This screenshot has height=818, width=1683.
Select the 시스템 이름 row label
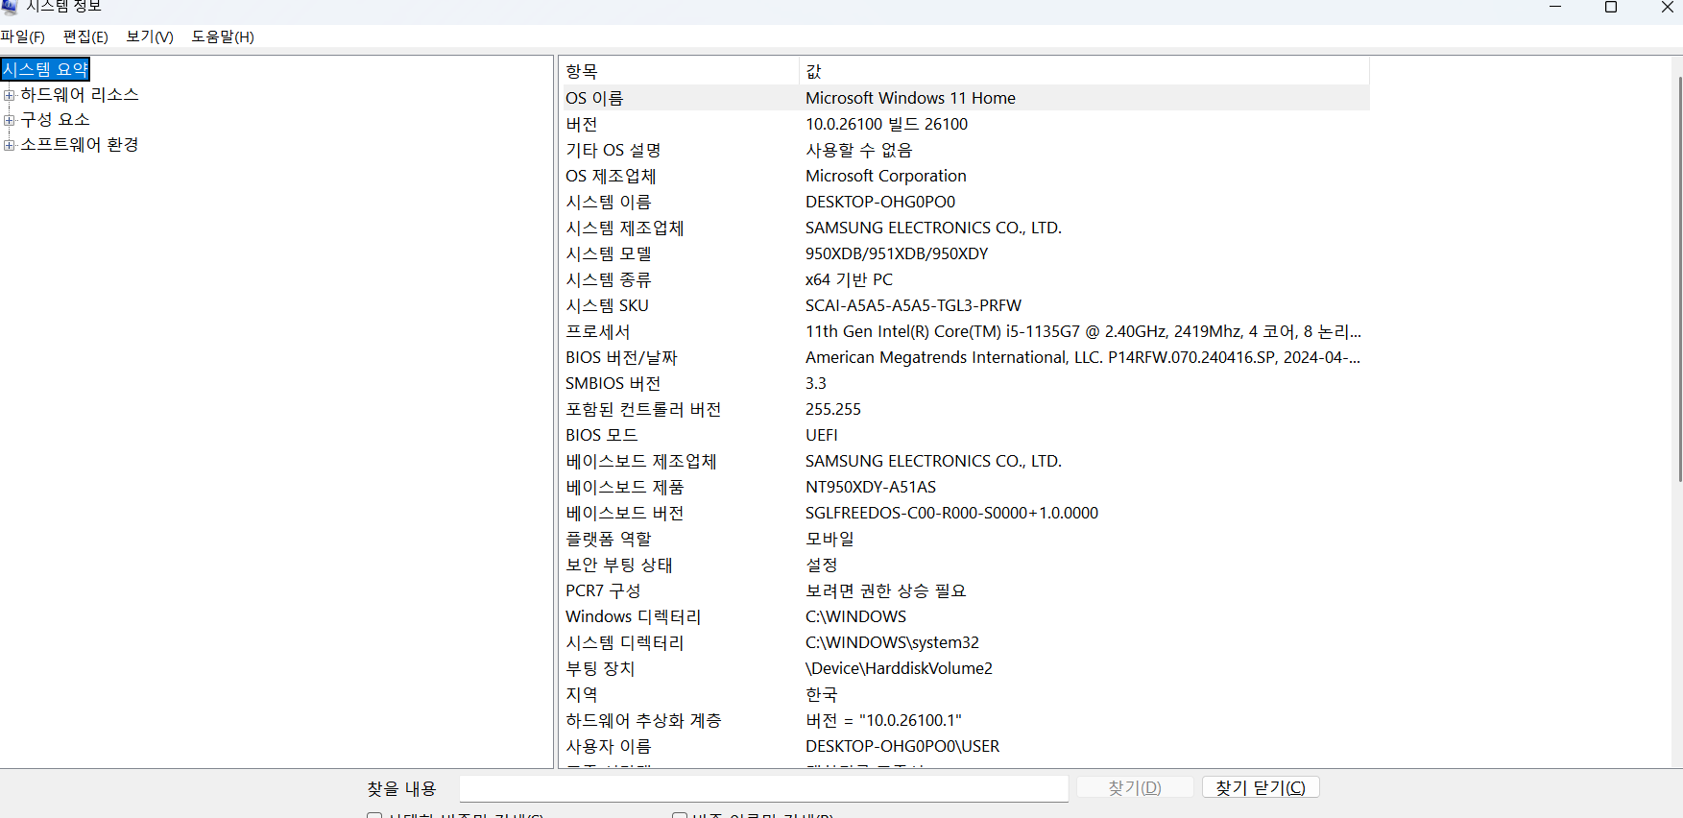tap(609, 202)
